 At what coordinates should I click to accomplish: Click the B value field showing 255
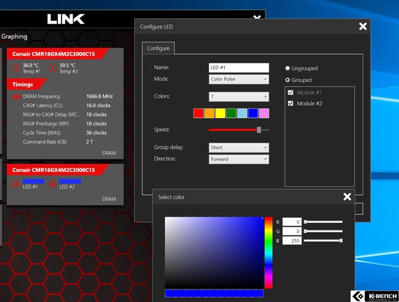(292, 241)
